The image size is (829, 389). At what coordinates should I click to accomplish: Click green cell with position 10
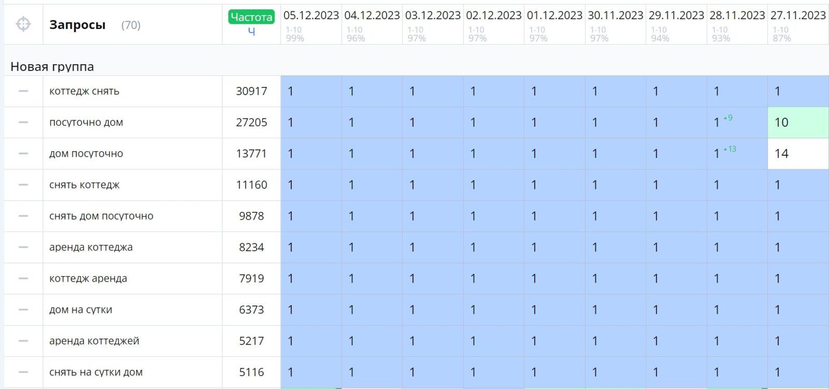[x=797, y=122]
